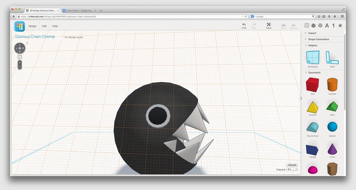Reload the page
This screenshot has height=190, width=356.
click(x=246, y=17)
